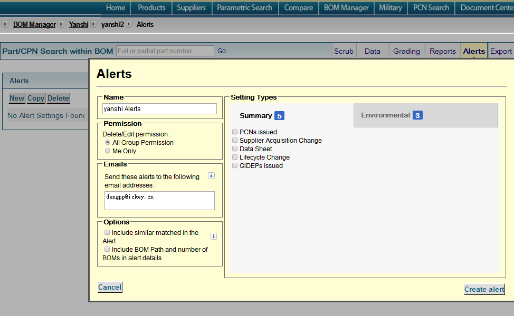Click the email addresses text area
Screen dimensions: 514x316
point(160,201)
